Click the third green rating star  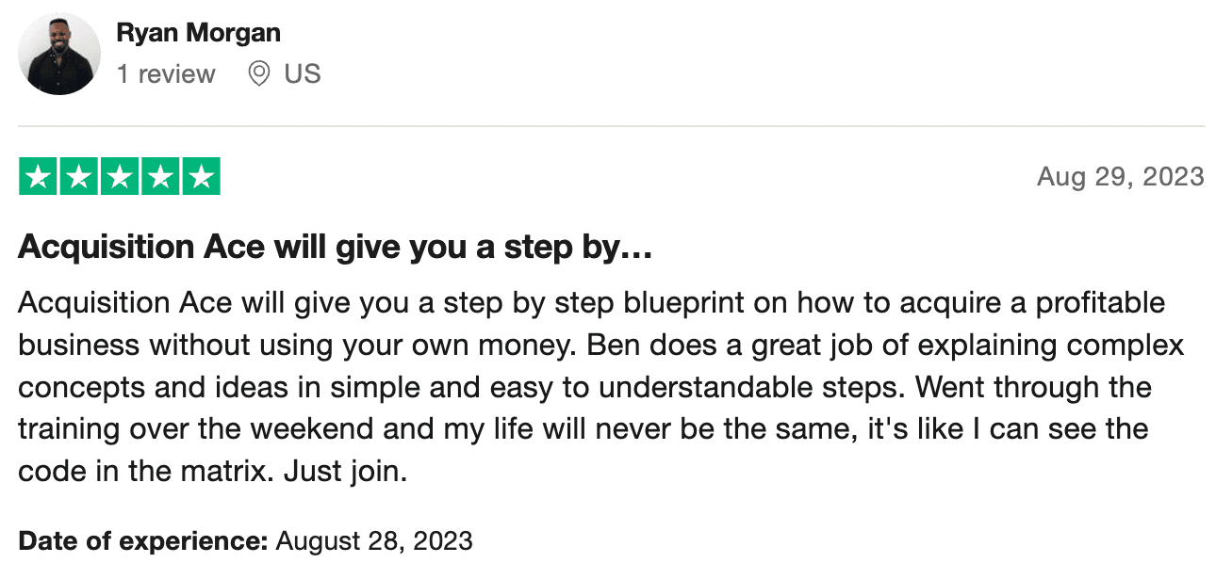[120, 176]
